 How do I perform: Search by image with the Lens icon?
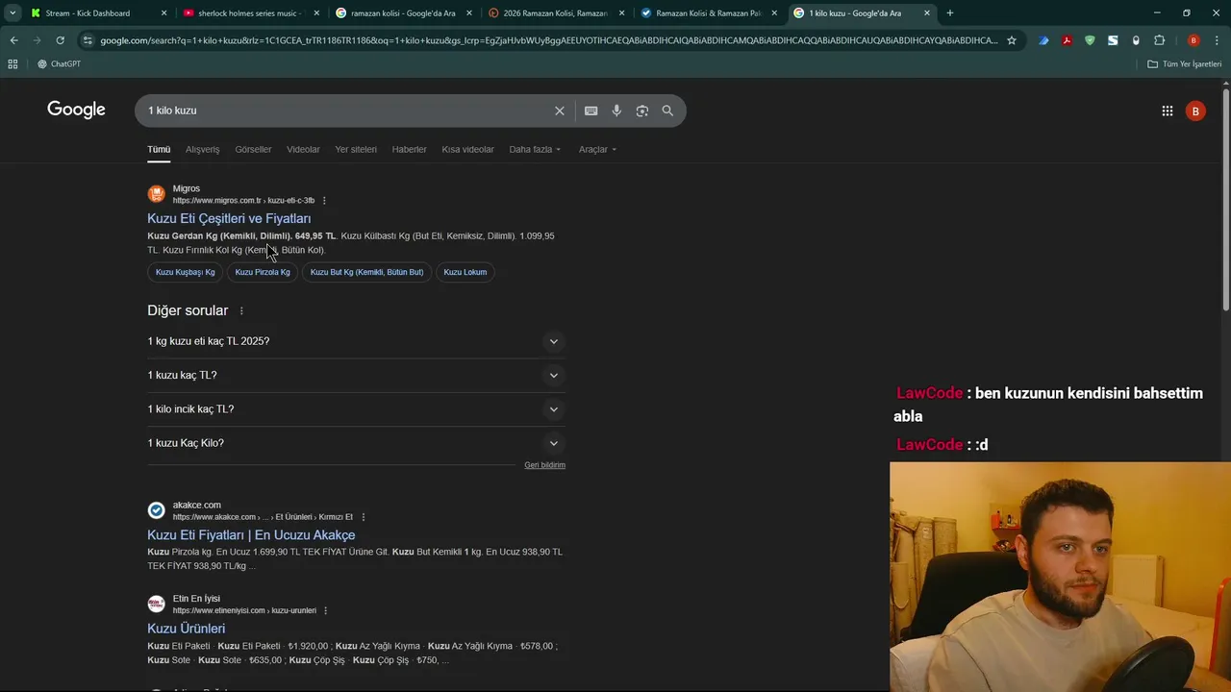pyautogui.click(x=641, y=111)
